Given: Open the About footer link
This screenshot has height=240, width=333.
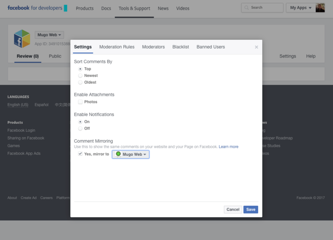Looking at the screenshot, I should 12,198.
